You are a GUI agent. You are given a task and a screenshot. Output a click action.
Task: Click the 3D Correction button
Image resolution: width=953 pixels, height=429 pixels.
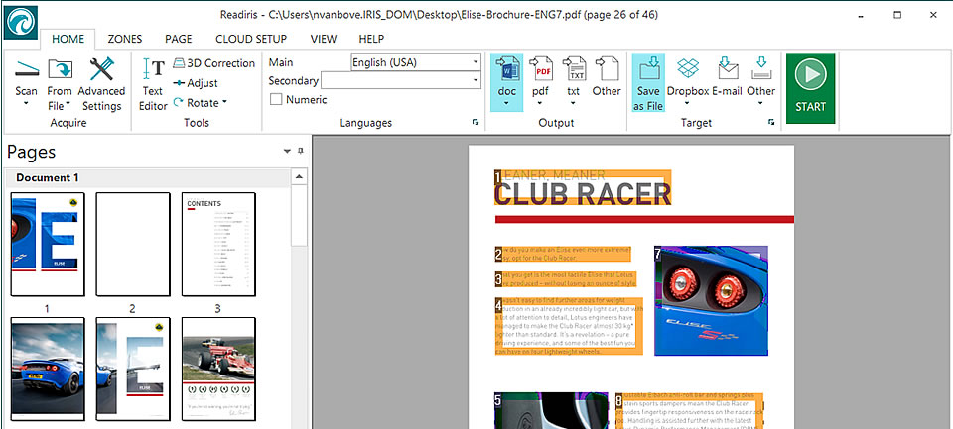coord(213,63)
